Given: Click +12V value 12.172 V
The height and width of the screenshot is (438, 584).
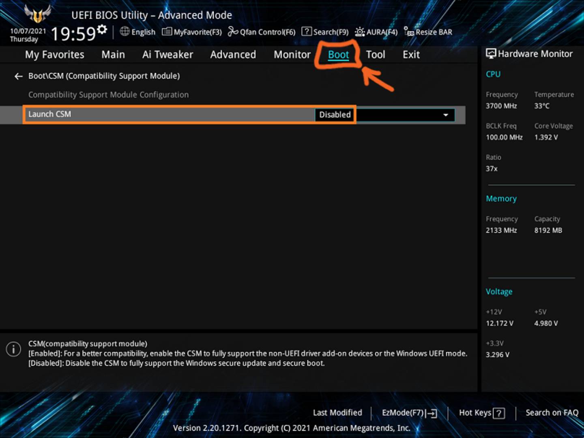Looking at the screenshot, I should [x=500, y=324].
